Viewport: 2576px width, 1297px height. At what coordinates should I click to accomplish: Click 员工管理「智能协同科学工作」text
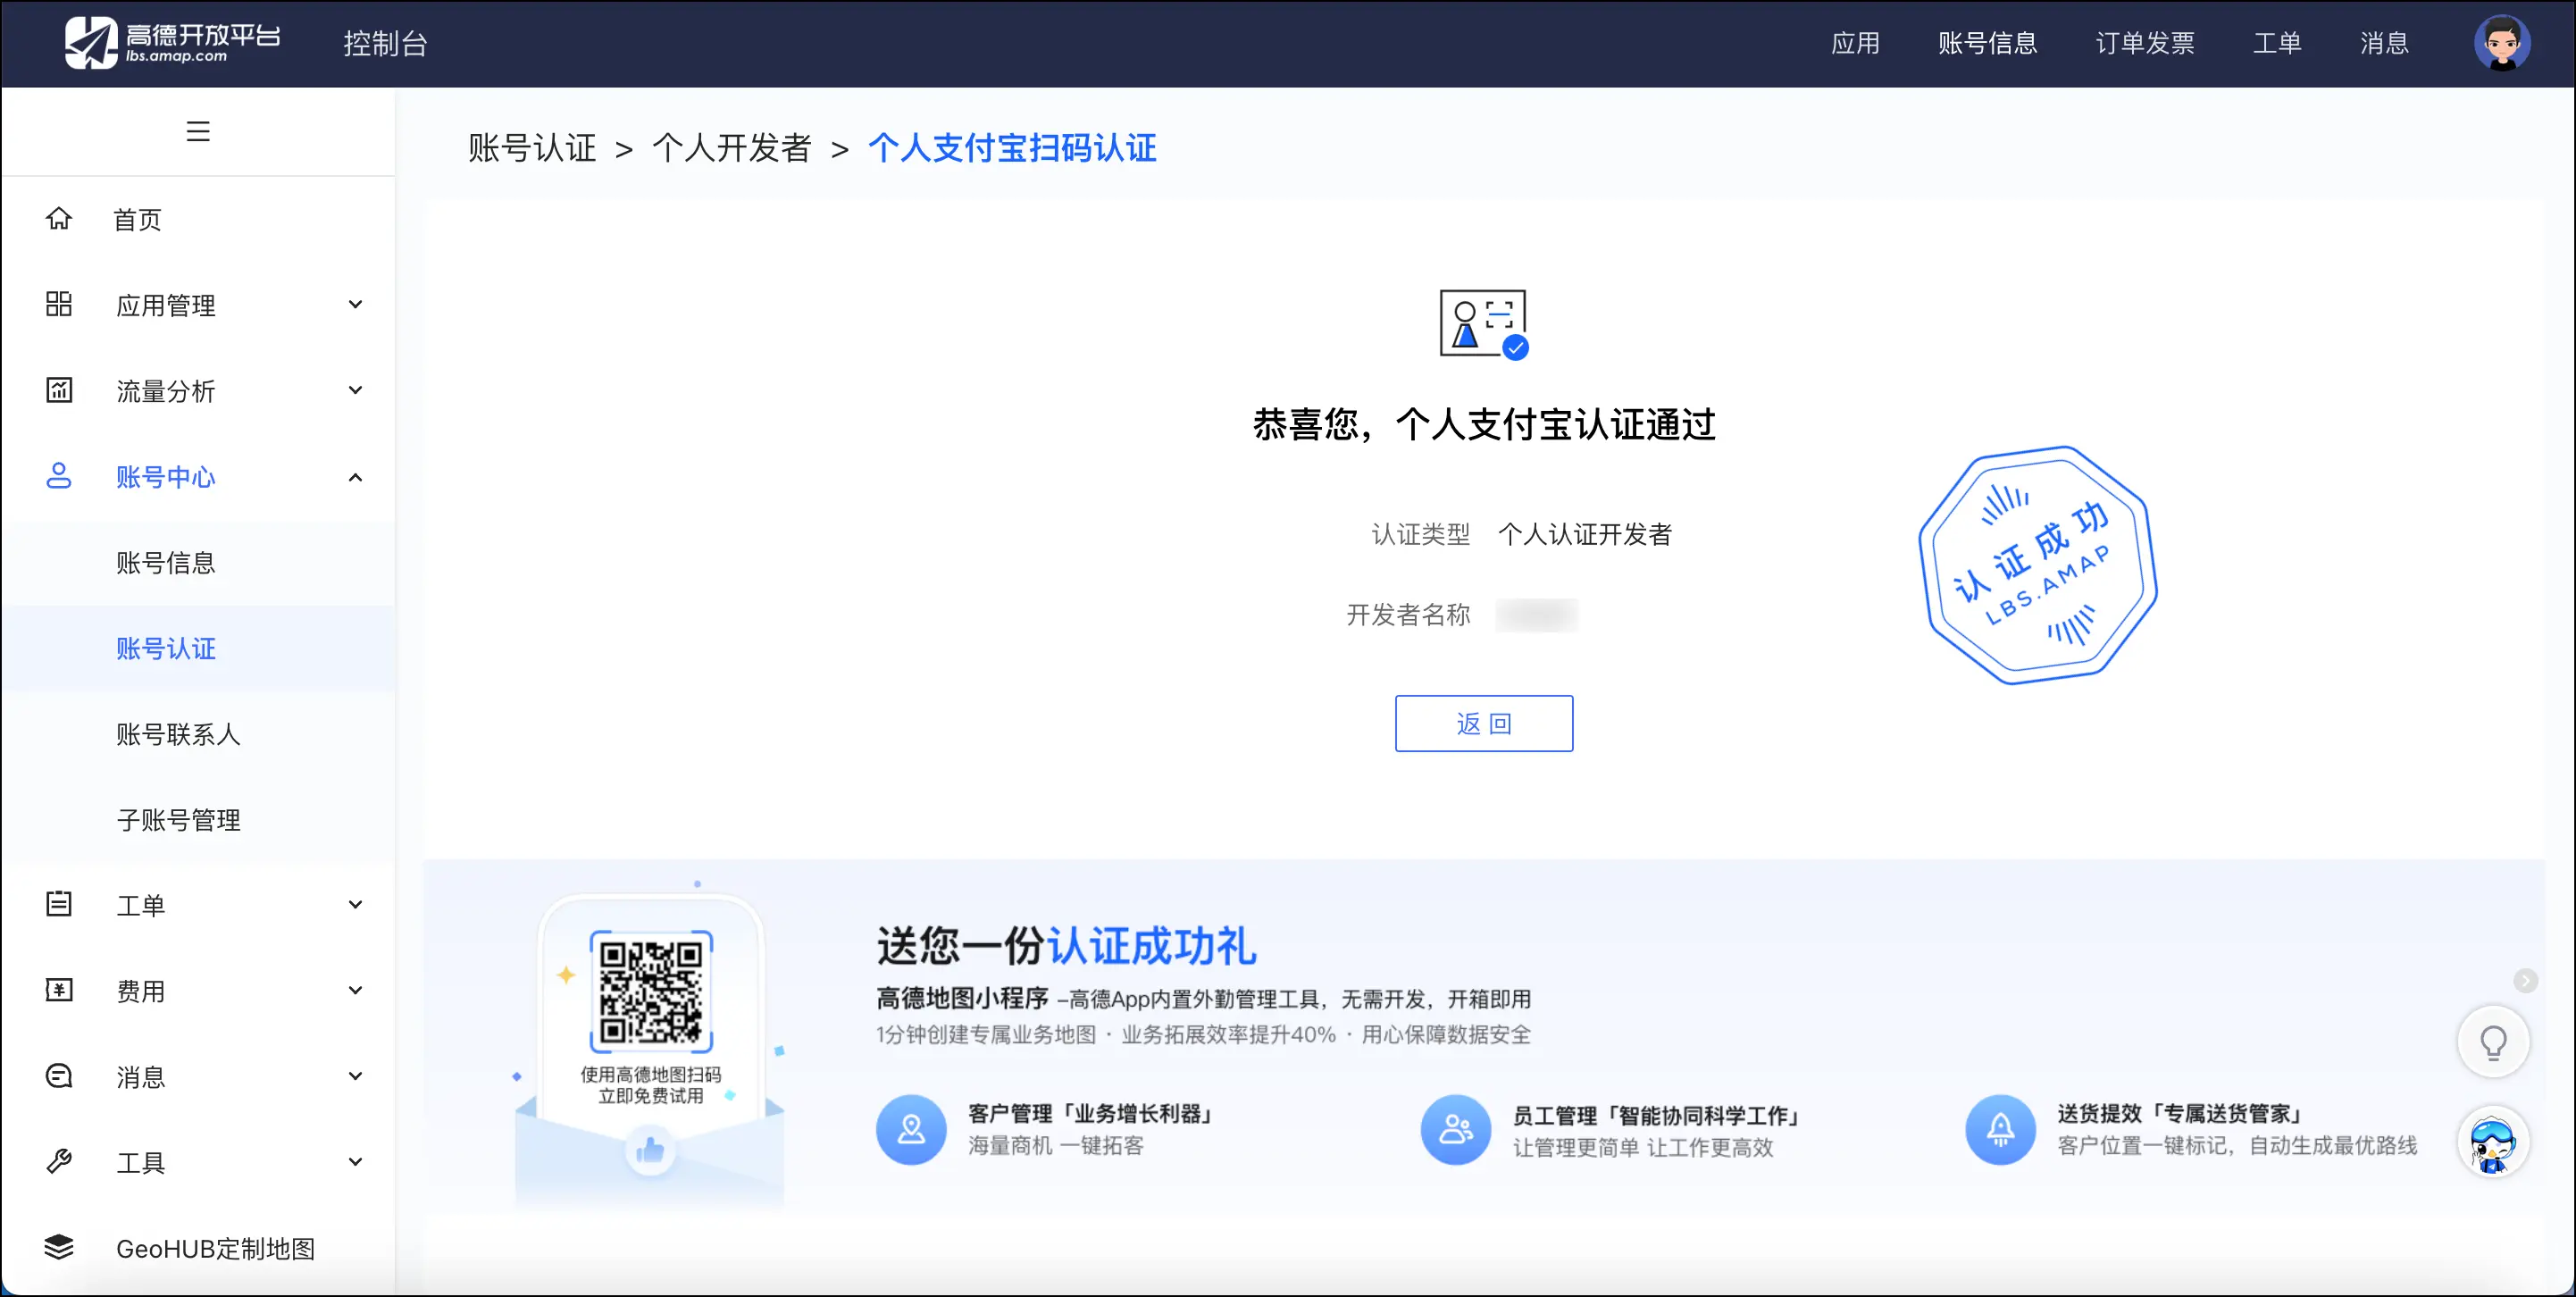tap(1656, 1115)
